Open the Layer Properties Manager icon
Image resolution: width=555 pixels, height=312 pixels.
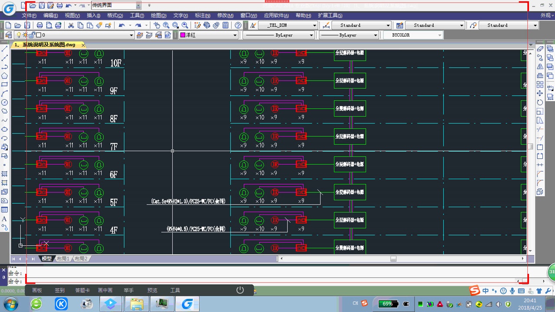[x=9, y=35]
